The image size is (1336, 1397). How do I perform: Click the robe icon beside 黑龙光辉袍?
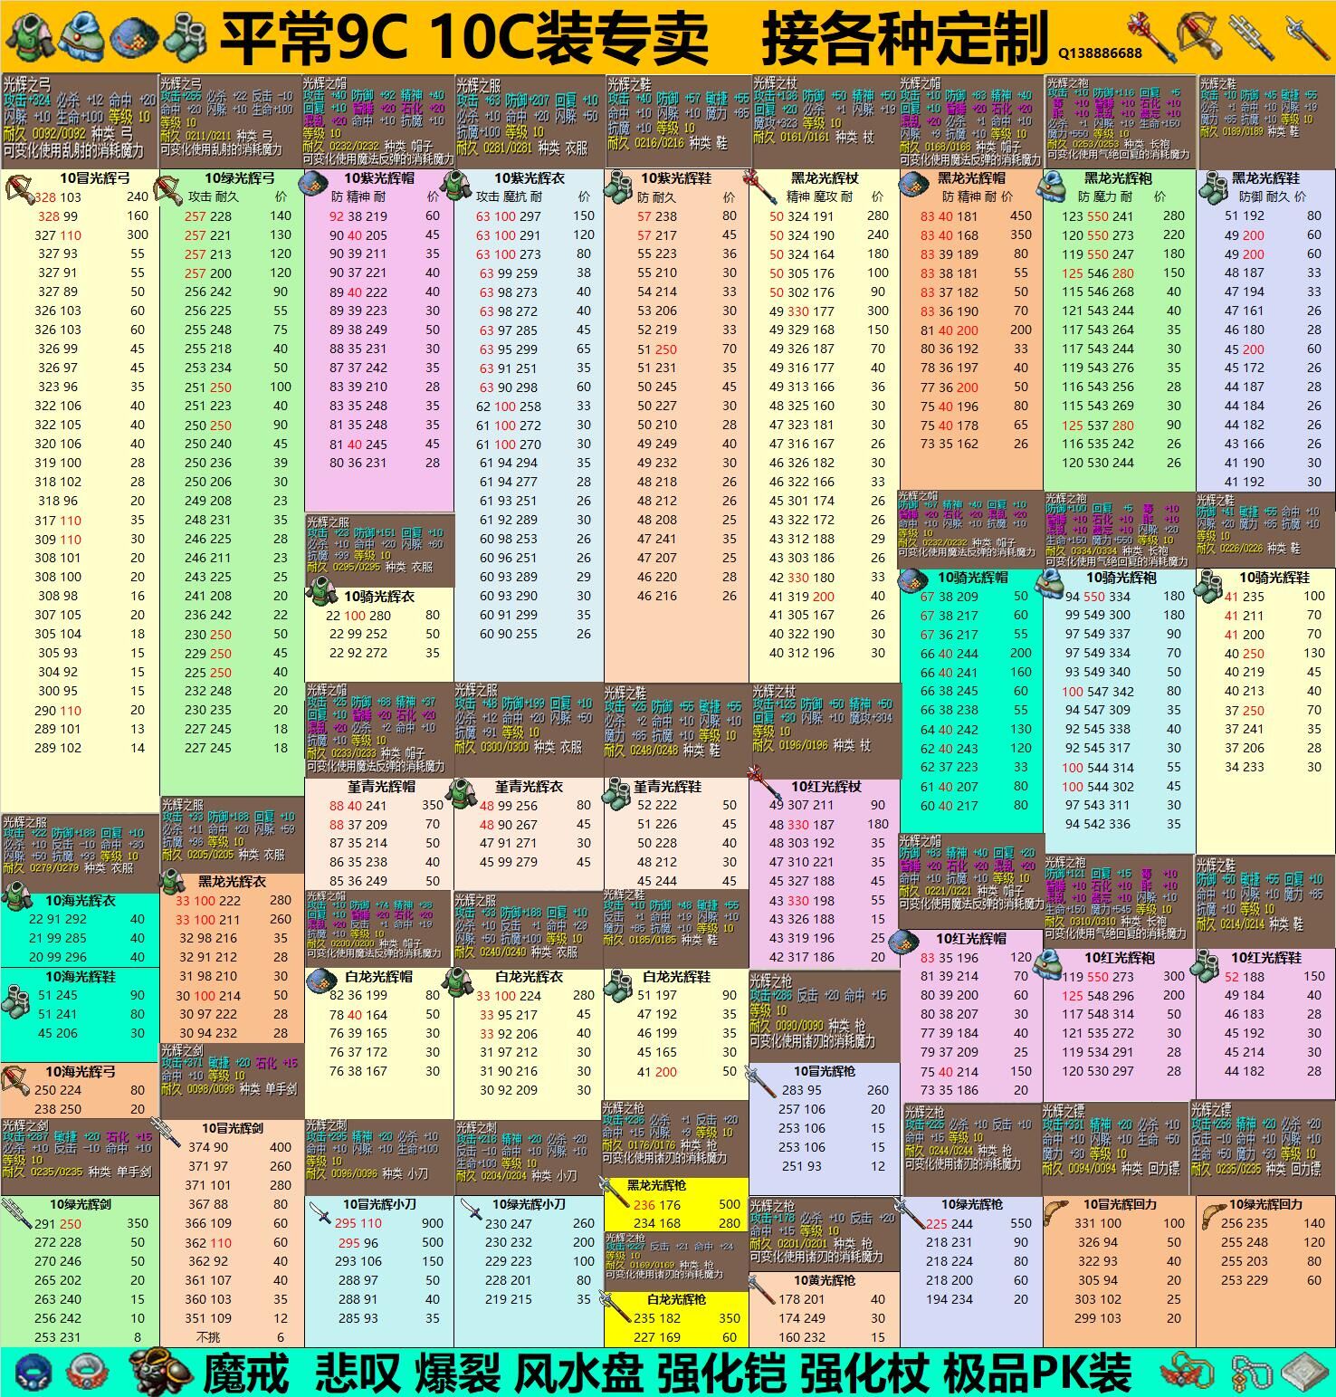pyautogui.click(x=1052, y=186)
